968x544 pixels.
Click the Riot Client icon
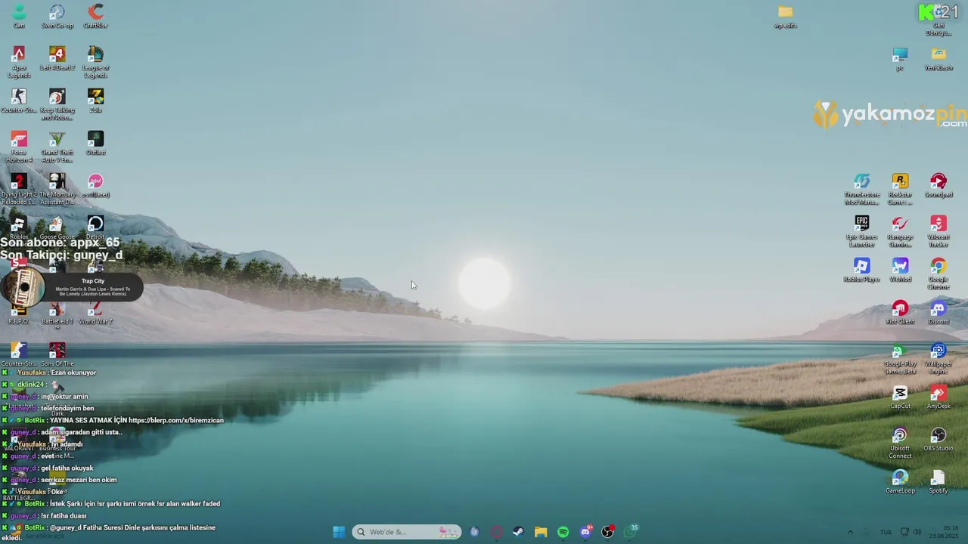(900, 312)
